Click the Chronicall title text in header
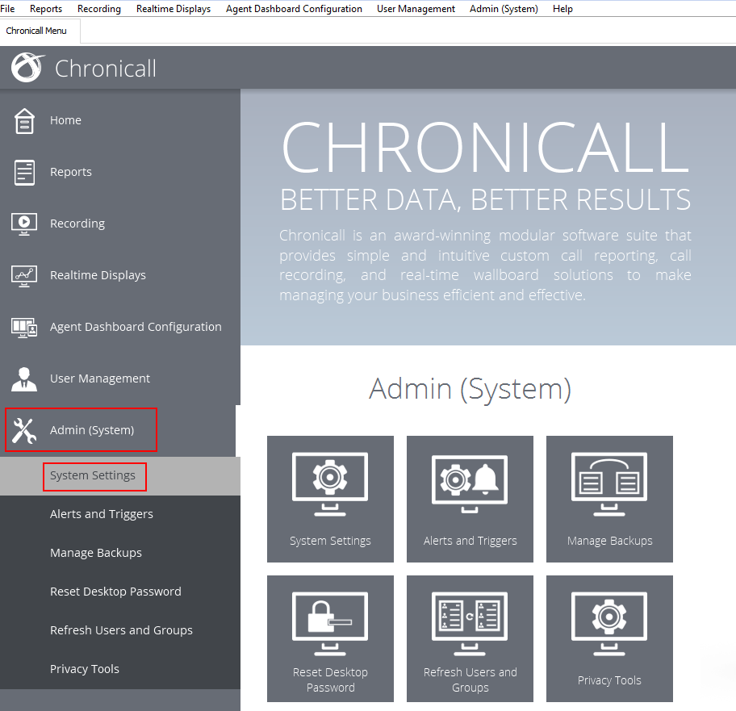The width and height of the screenshot is (736, 711). (x=105, y=69)
